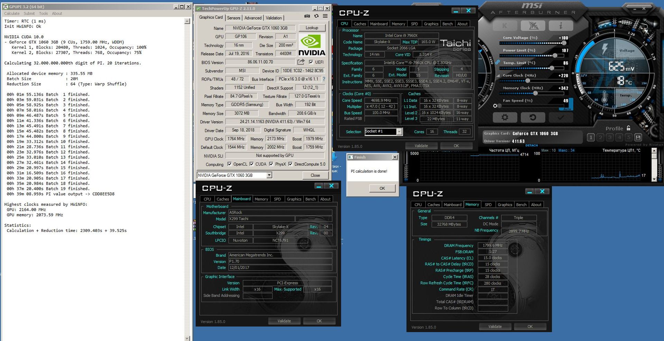This screenshot has height=341, width=664.
Task: Click the GPUPI title bar pi icon
Action: click(x=6, y=7)
